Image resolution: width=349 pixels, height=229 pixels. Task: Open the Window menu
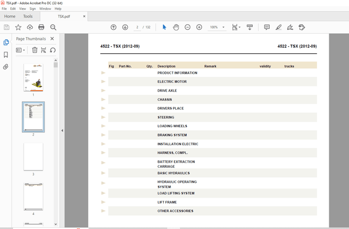point(45,8)
